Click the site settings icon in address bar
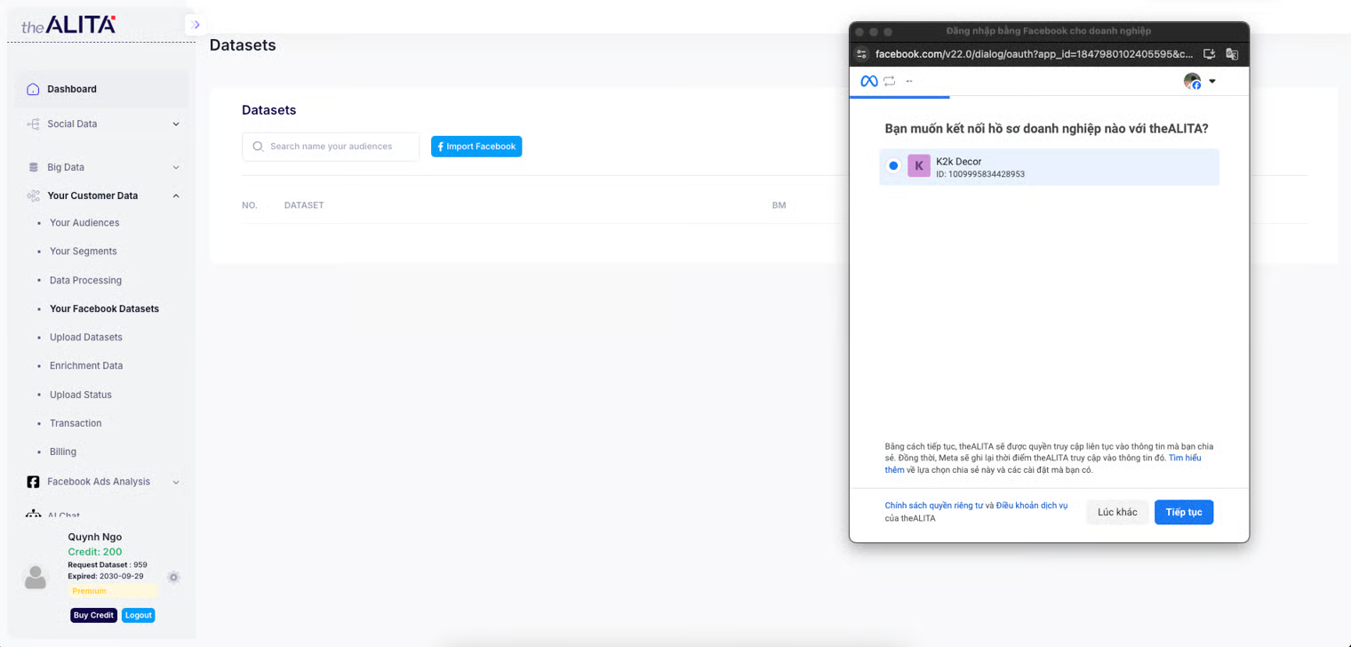The width and height of the screenshot is (1351, 647). [861, 54]
